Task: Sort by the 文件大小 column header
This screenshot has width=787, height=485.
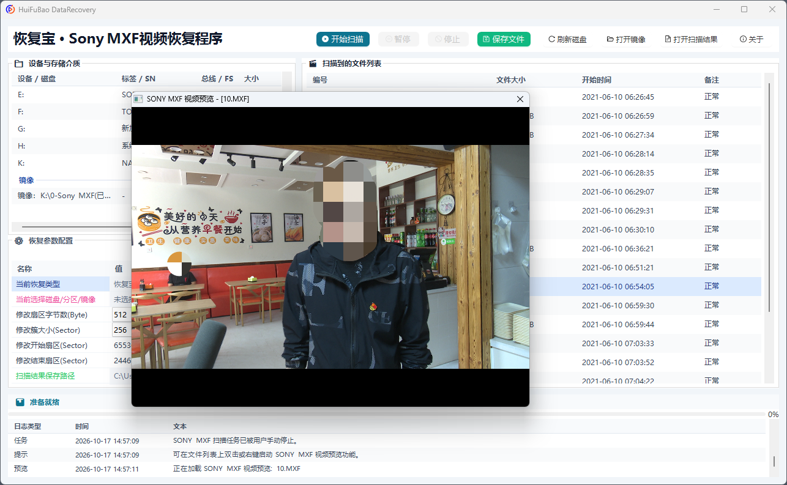Action: pyautogui.click(x=511, y=80)
